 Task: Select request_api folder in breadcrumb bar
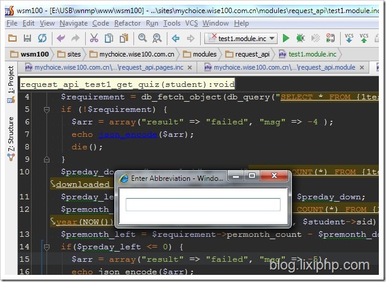pos(247,54)
